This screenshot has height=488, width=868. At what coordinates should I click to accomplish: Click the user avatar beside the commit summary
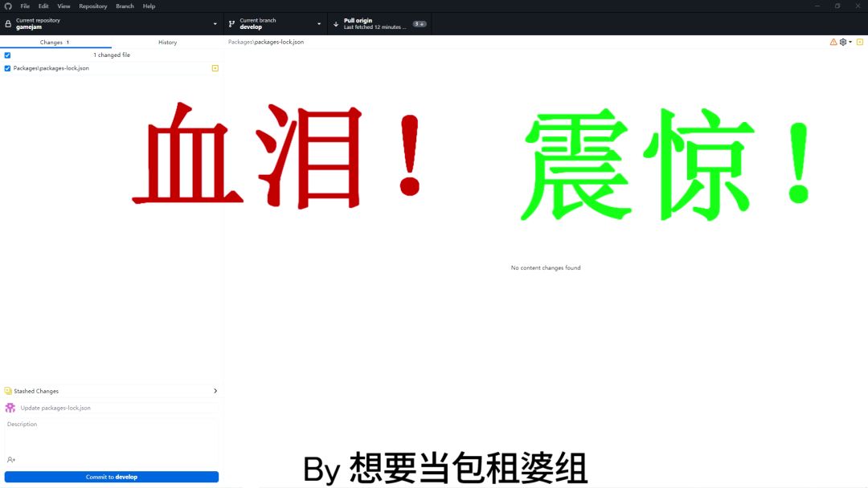tap(10, 408)
